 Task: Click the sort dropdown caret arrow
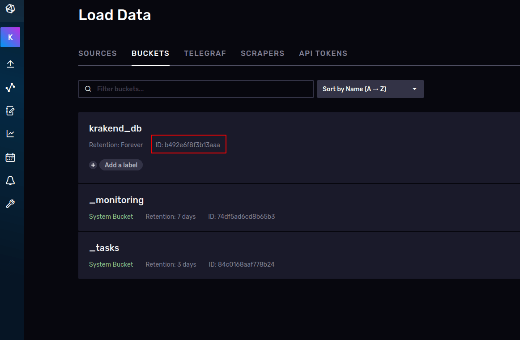[x=414, y=89]
